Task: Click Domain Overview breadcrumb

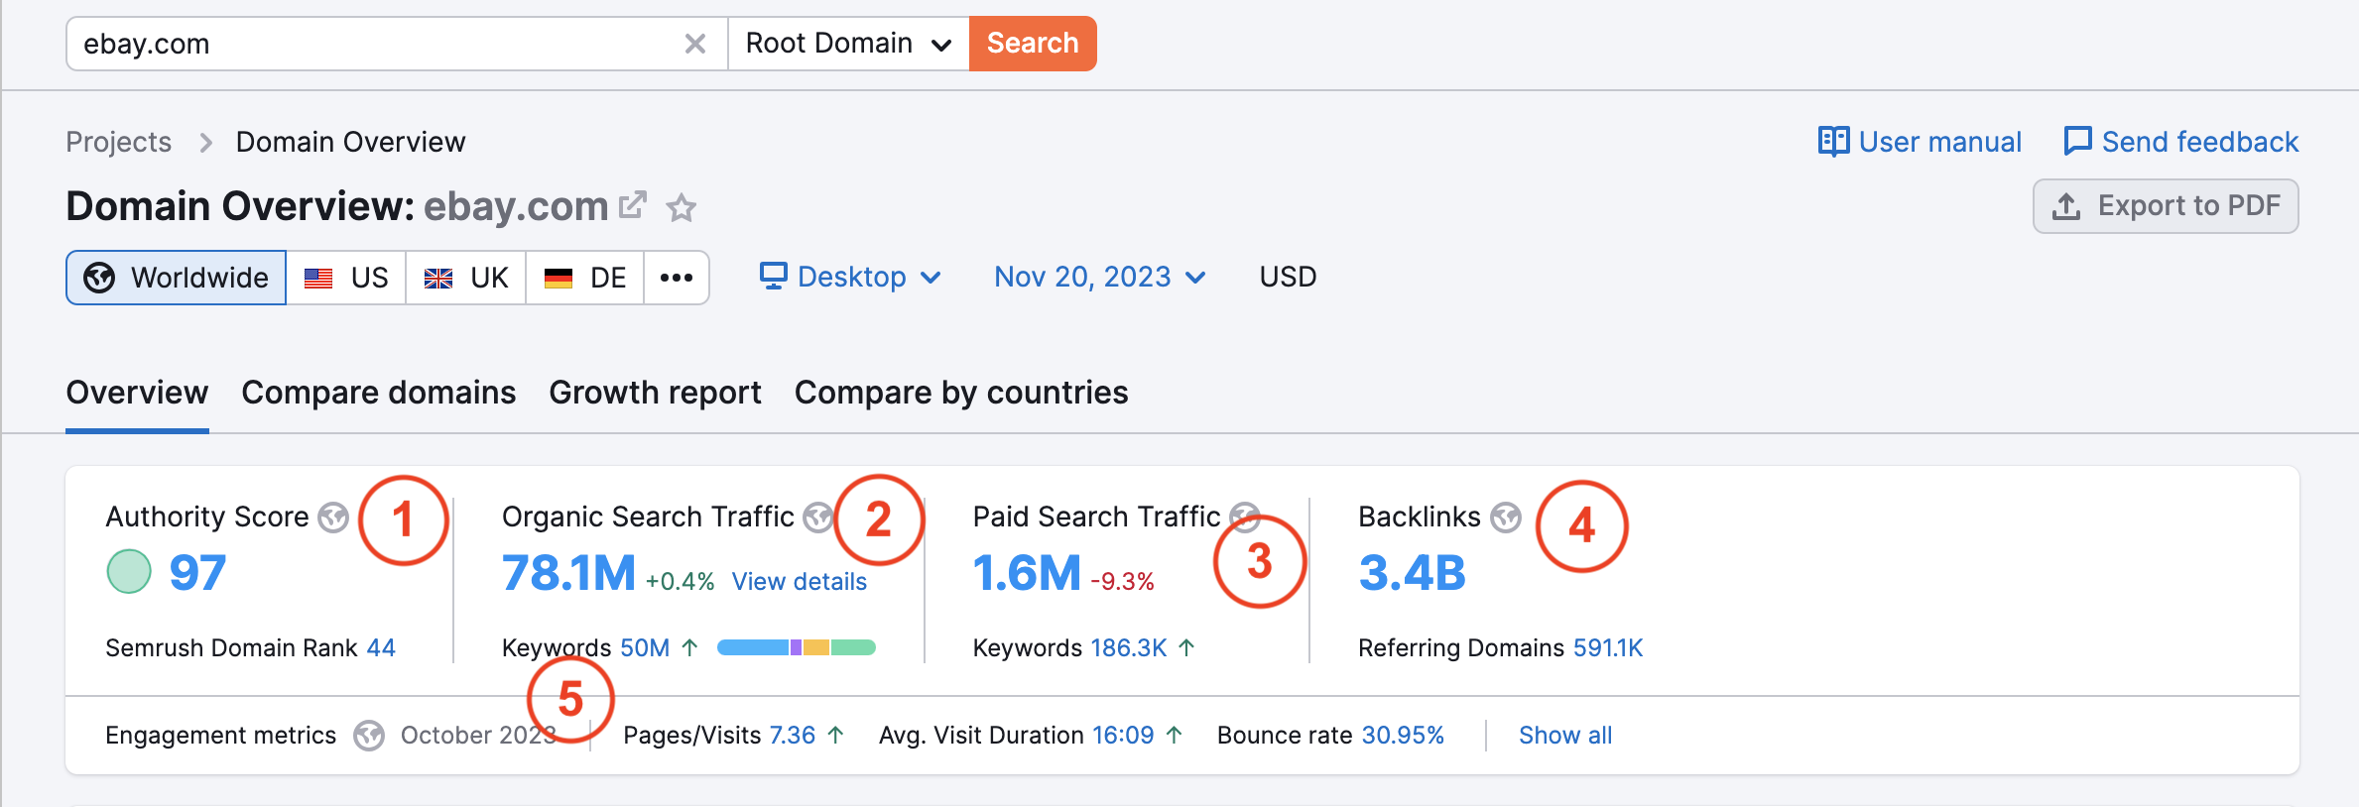Action: point(350,142)
